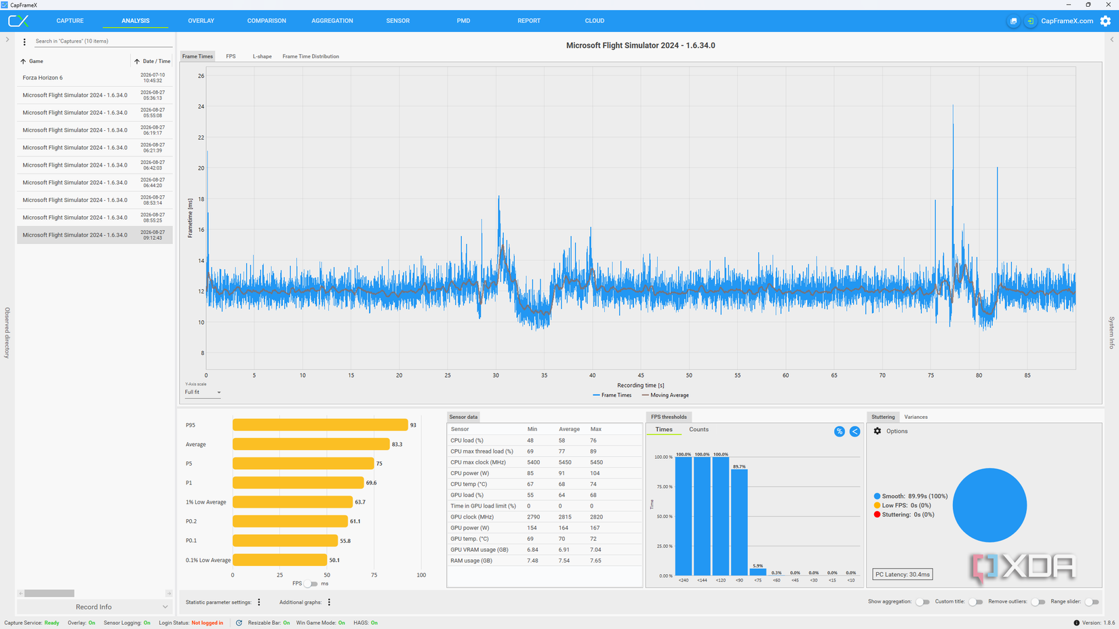Click the less-than toggle icon in FPS thresholds
The image size is (1119, 629).
coord(855,431)
